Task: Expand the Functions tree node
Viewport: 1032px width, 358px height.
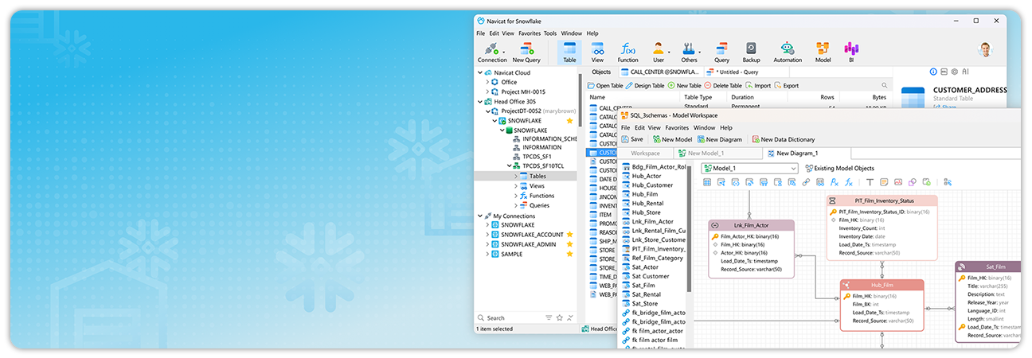Action: click(x=516, y=195)
